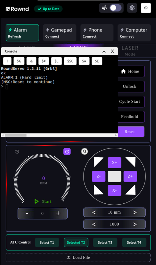Viewport: 156px width, 265px height.
Task: Jog with the Z- button
Action: pos(99,177)
